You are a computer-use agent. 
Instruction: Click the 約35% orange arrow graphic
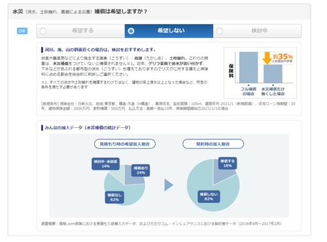tap(267, 58)
